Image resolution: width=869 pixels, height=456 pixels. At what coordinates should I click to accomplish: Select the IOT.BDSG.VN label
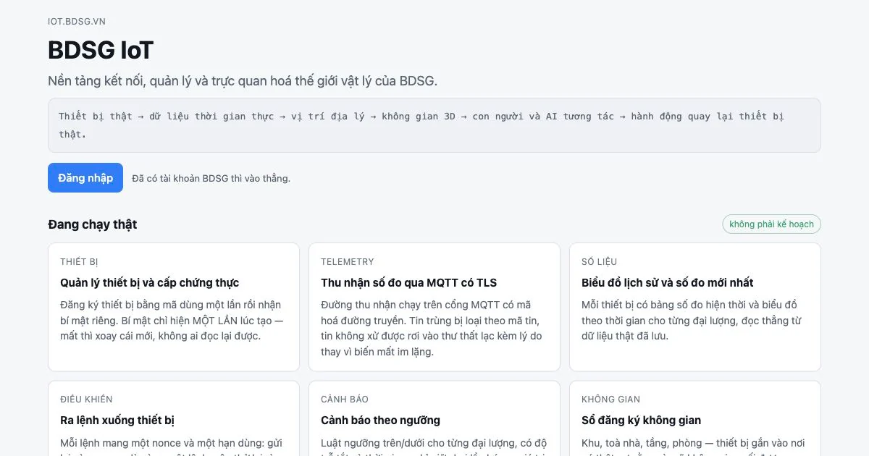(77, 22)
